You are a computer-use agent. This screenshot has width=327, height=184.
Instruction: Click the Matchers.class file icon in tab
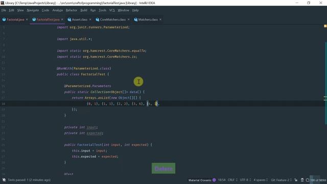136,19
